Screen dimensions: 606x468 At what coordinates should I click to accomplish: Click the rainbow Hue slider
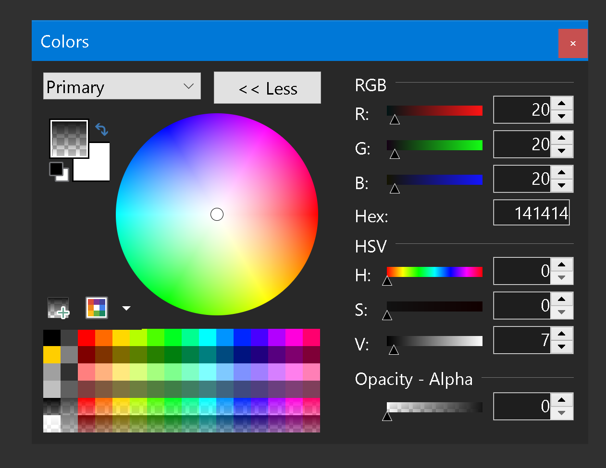(434, 272)
